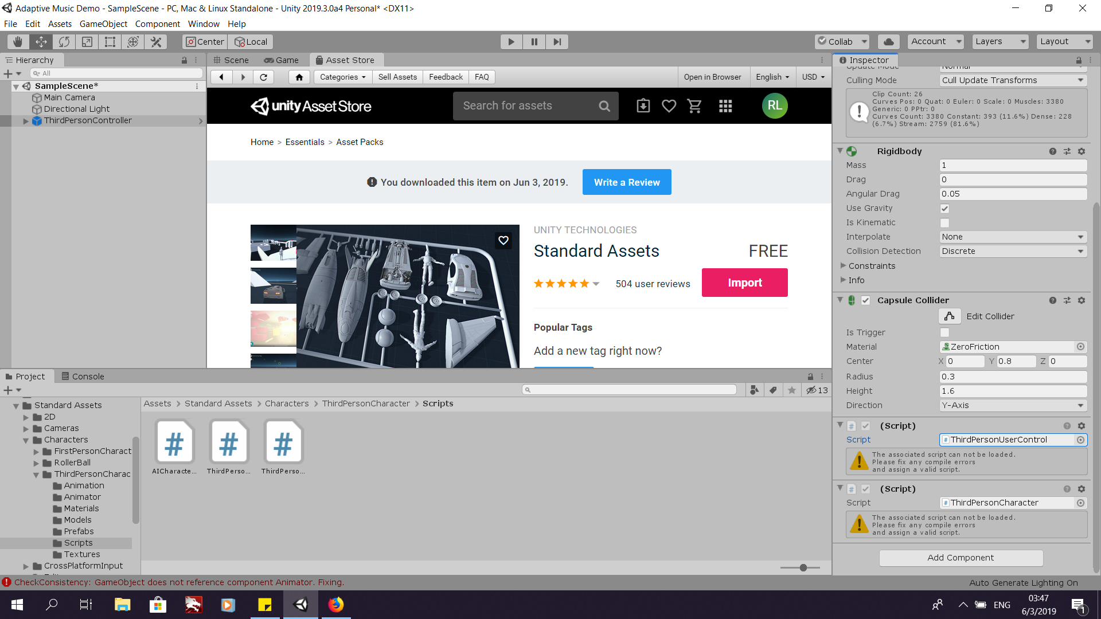Image resolution: width=1101 pixels, height=619 pixels.
Task: Add Standard Assets to favorites
Action: 503,241
